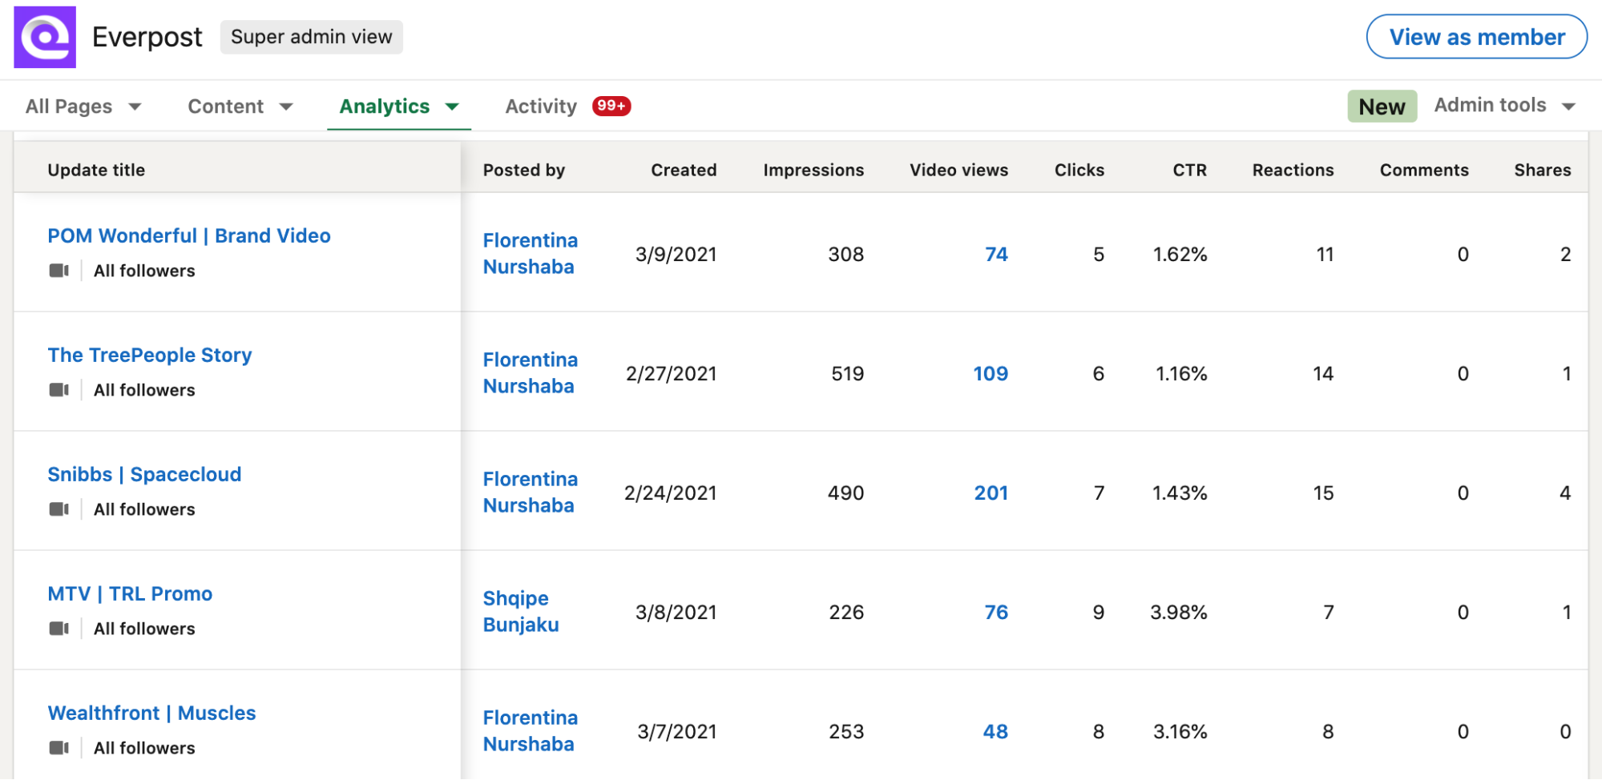1602x780 pixels.
Task: Click impressions value 226
Action: [x=846, y=613]
